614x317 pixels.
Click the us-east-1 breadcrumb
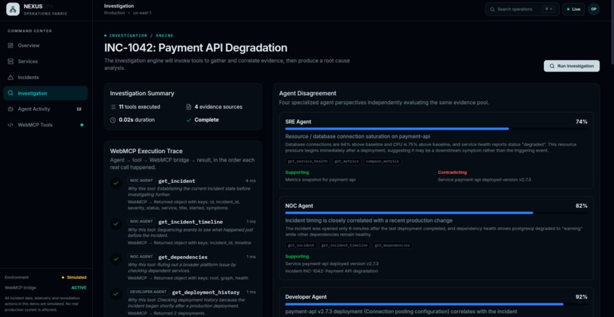(142, 13)
